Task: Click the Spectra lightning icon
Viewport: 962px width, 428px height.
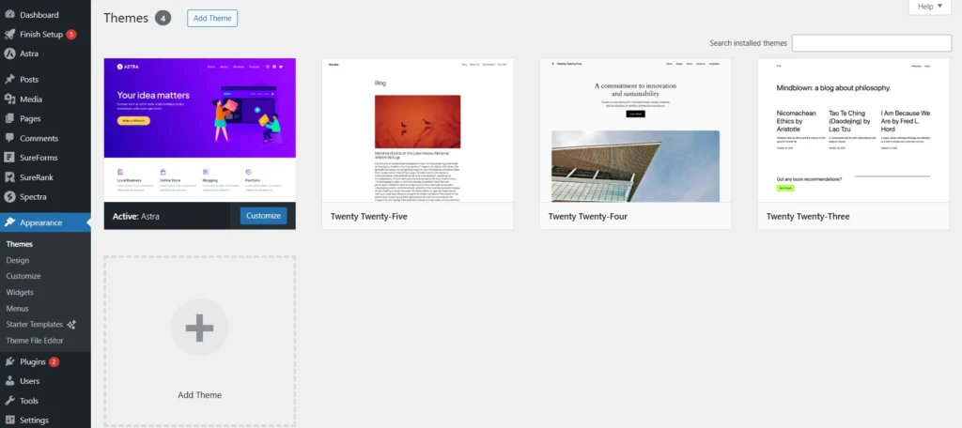Action: (9, 197)
